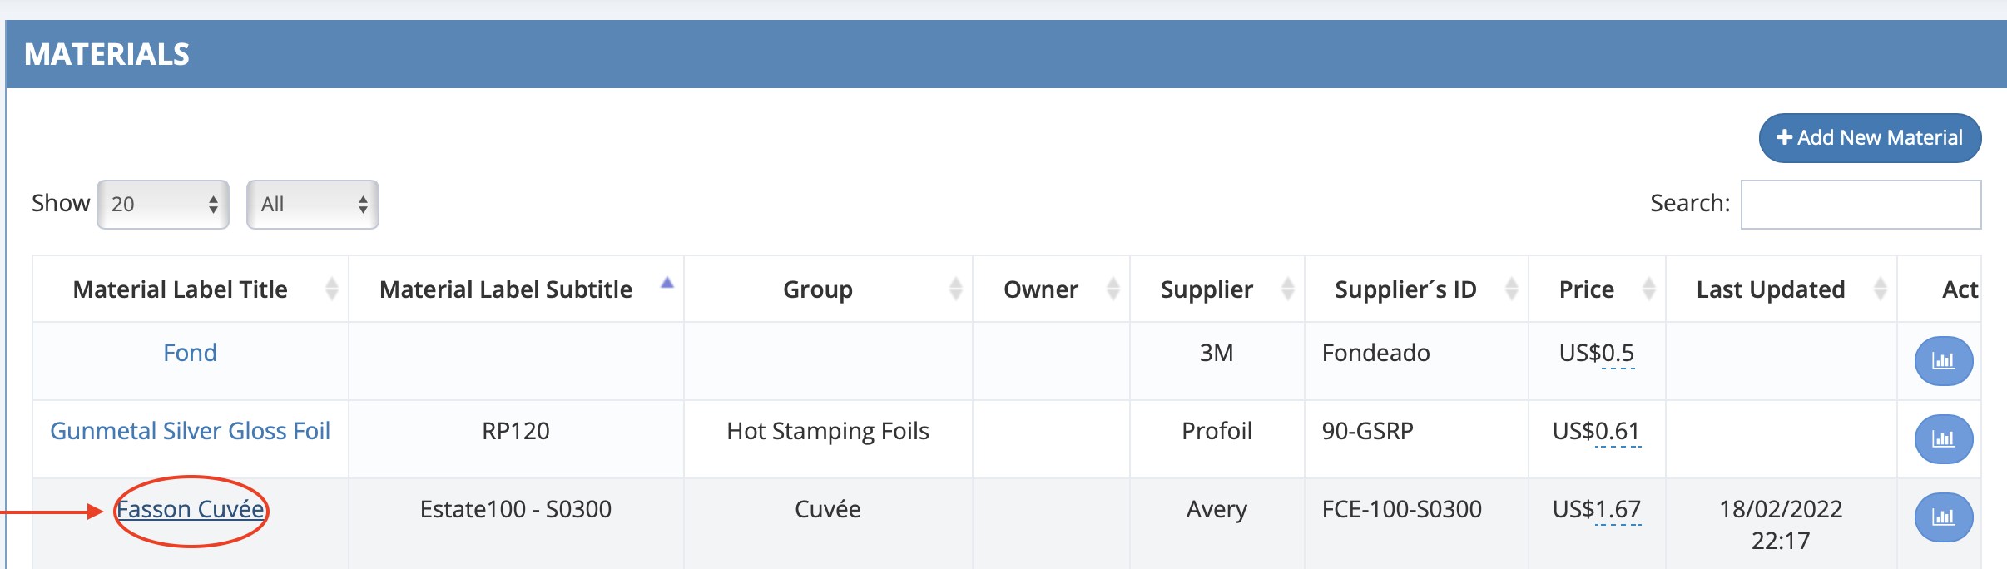Sort by Supplier's ID column
This screenshot has height=569, width=2007.
1511,289
